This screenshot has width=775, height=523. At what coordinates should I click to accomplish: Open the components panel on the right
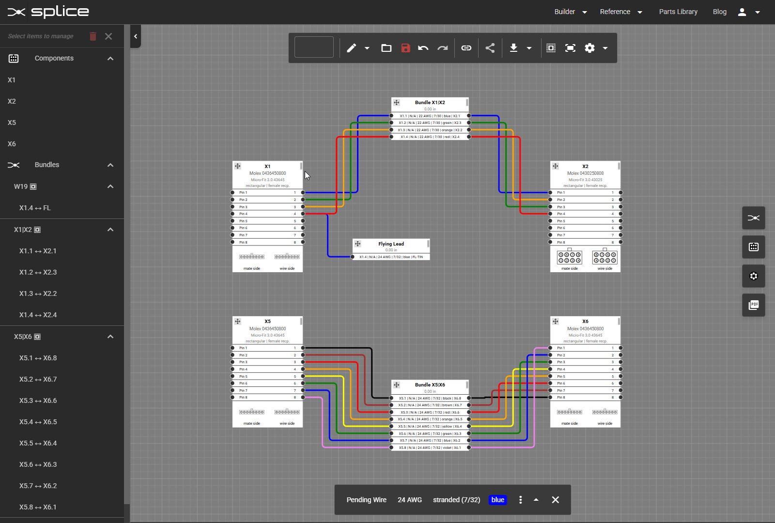(754, 247)
